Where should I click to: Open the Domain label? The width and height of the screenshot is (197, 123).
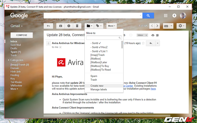(15, 68)
